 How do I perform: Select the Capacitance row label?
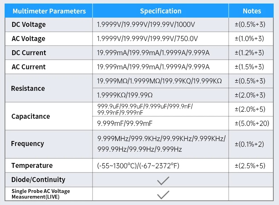(30, 116)
